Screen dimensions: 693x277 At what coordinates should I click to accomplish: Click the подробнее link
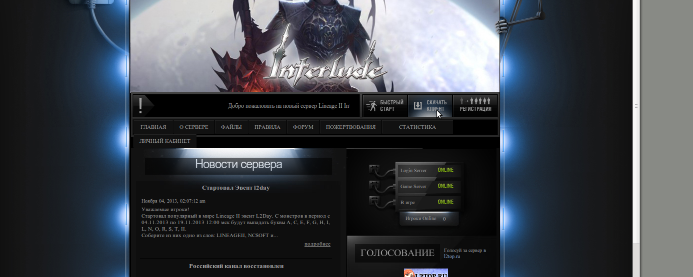317,244
